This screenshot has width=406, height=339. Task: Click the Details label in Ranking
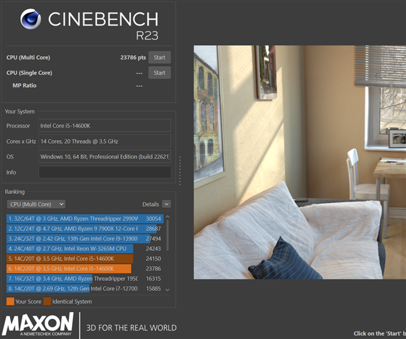click(150, 205)
